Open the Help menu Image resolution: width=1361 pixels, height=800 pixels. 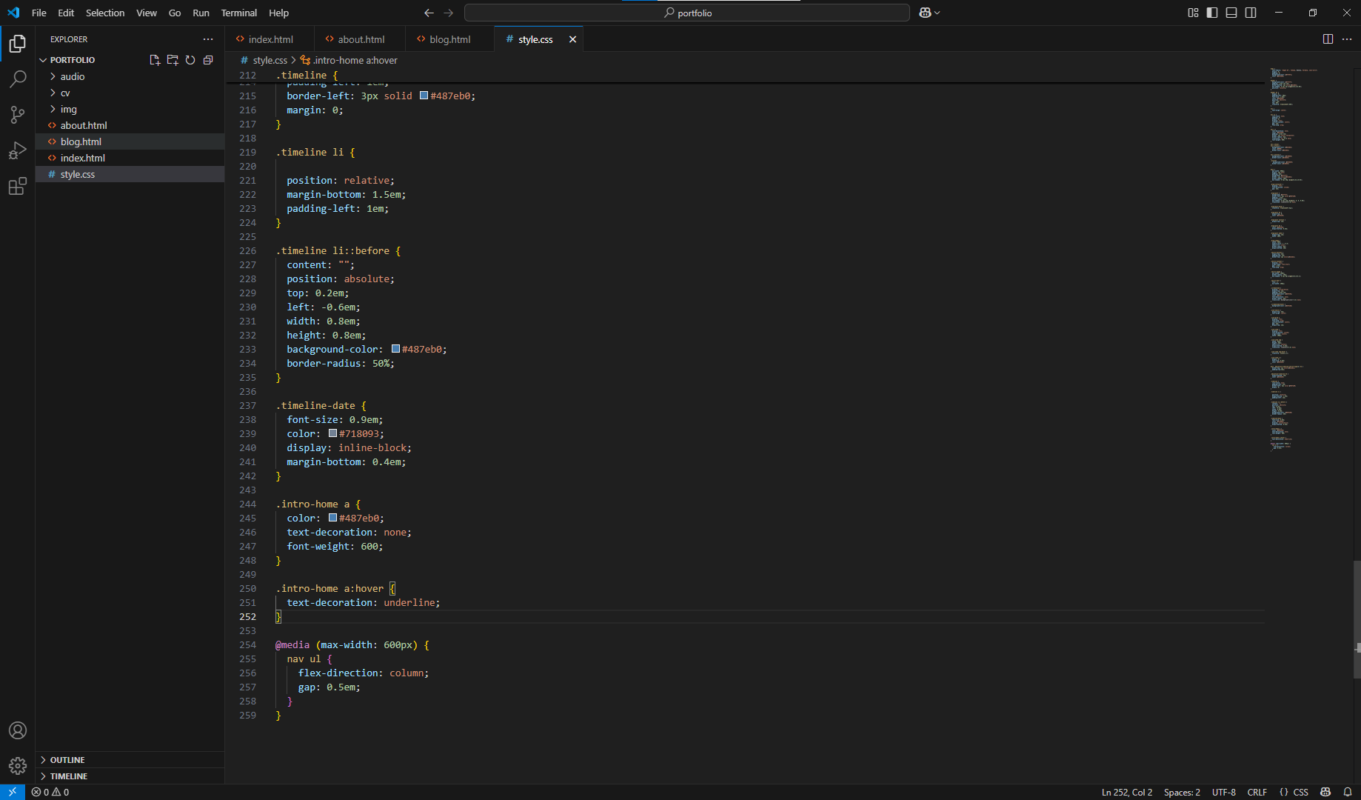(278, 13)
